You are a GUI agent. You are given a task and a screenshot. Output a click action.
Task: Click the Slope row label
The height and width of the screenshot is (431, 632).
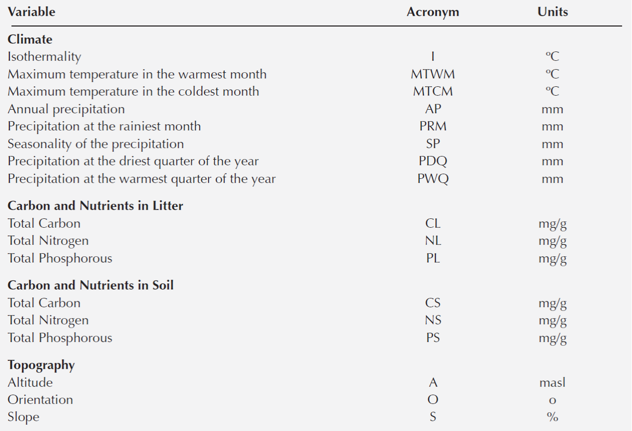(23, 417)
